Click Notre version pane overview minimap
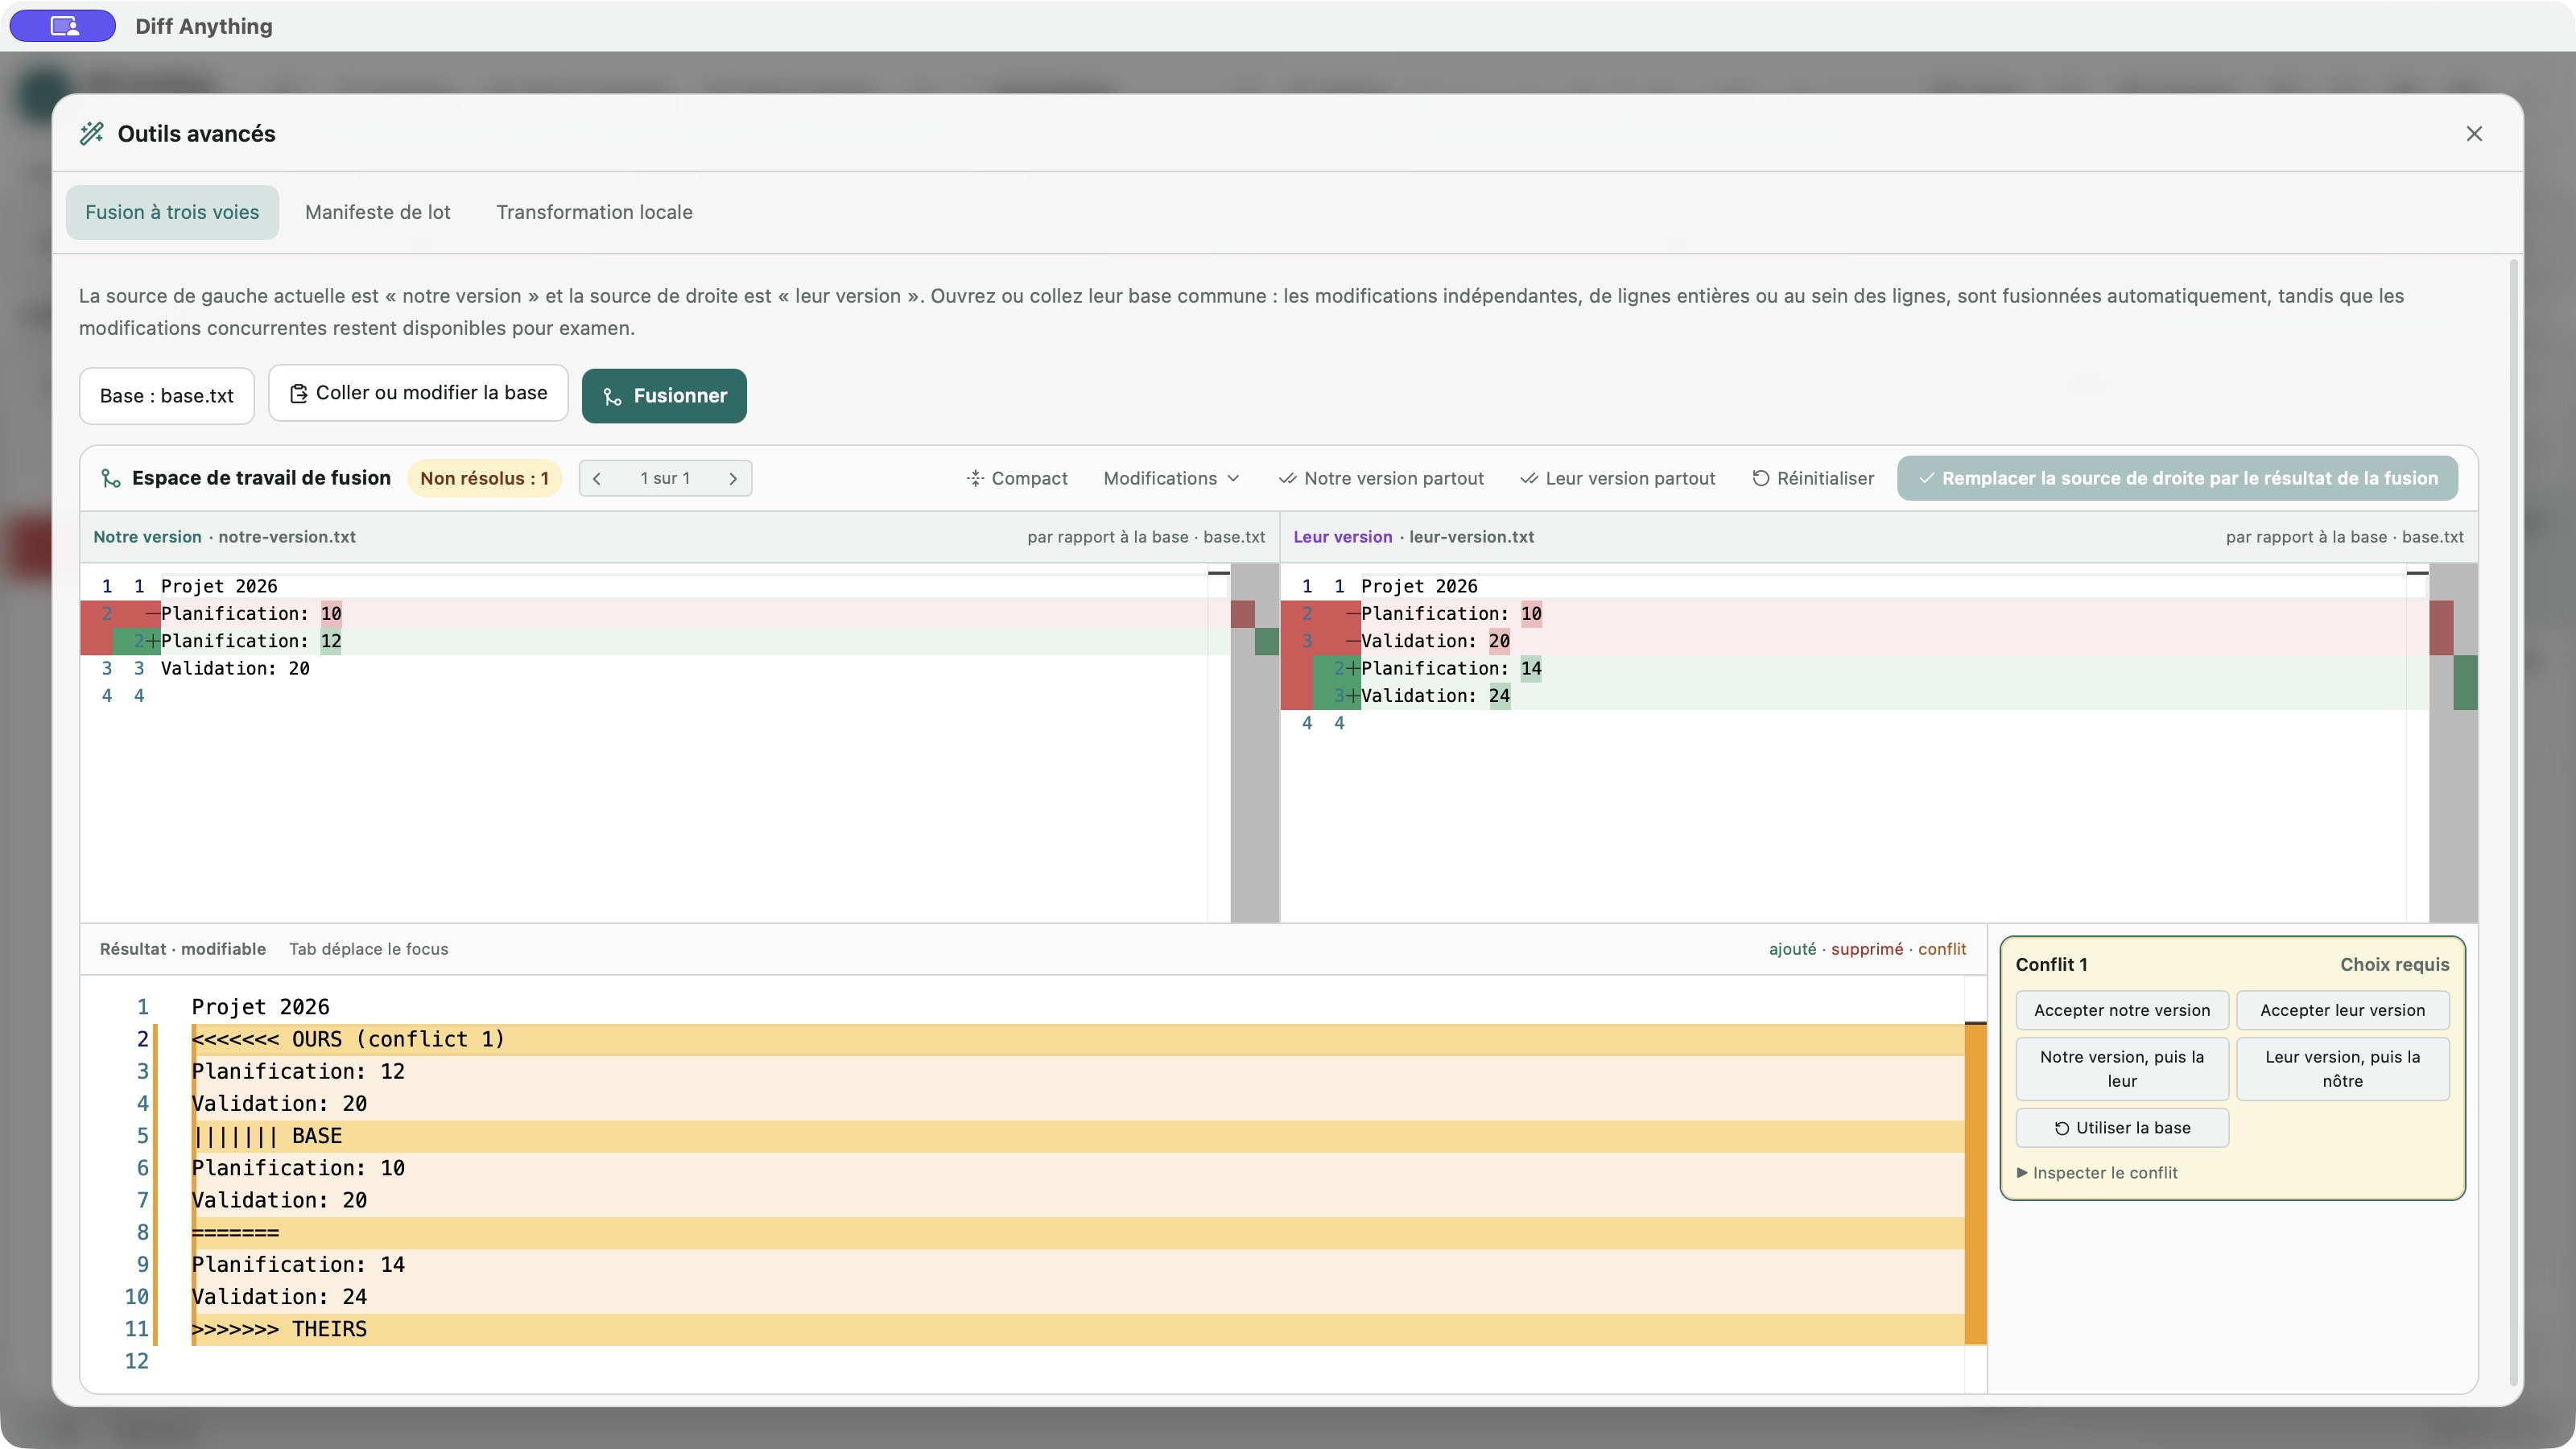 tap(1255, 742)
